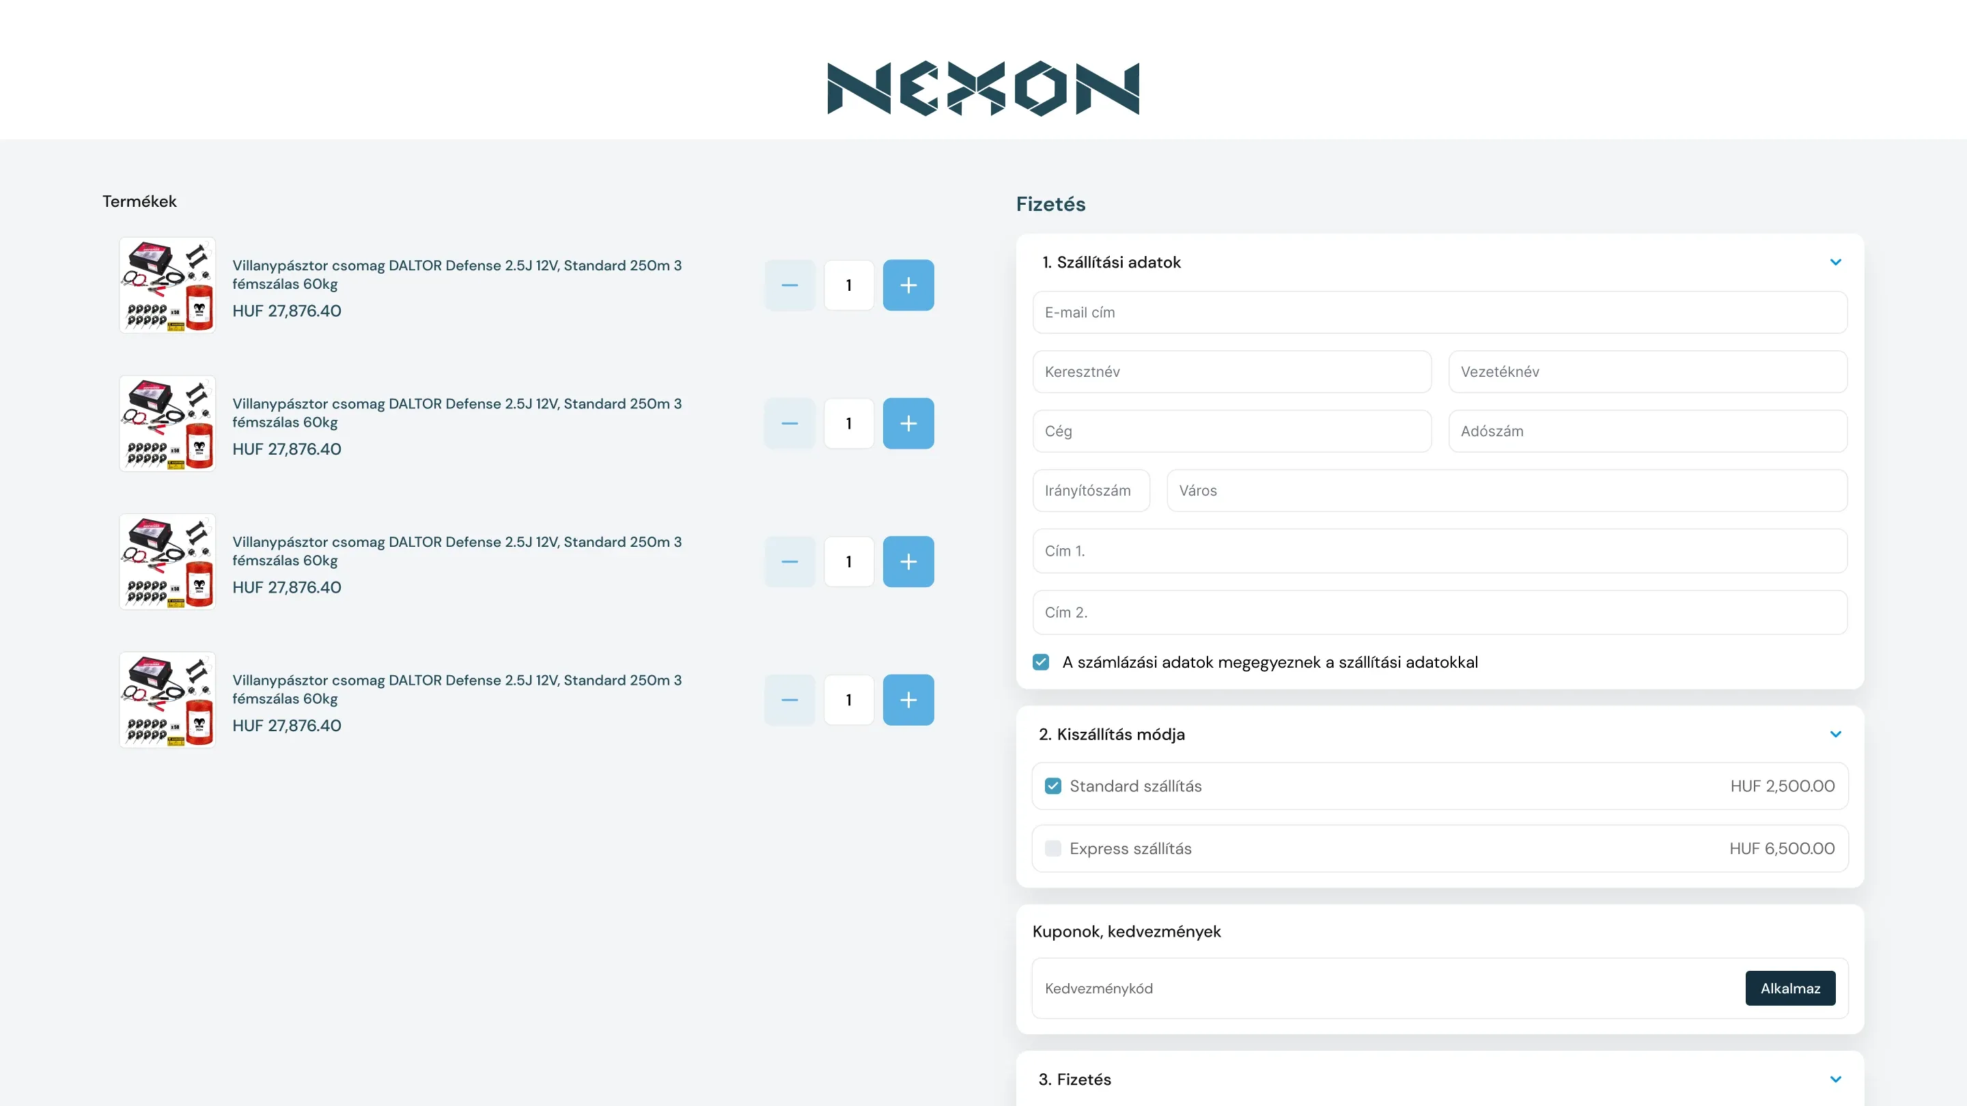
Task: Focus the Cég input field
Action: [1231, 431]
